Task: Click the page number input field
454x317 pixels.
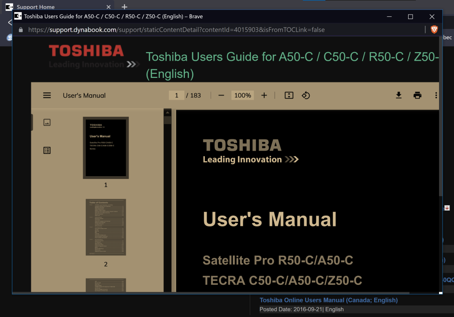Action: click(176, 95)
